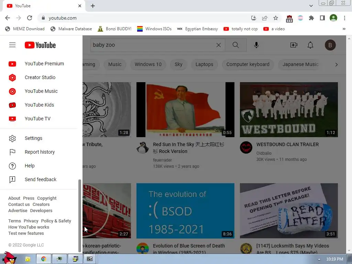Click the 7z icon in the taskbar
The height and width of the screenshot is (264, 352).
tap(90, 259)
